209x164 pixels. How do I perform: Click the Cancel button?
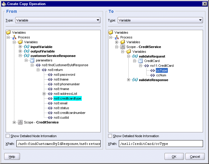195,157
